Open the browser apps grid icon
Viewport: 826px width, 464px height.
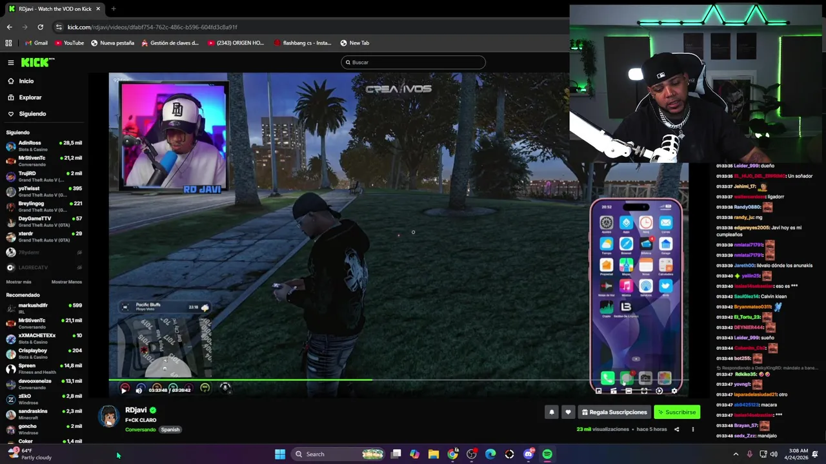pos(8,43)
